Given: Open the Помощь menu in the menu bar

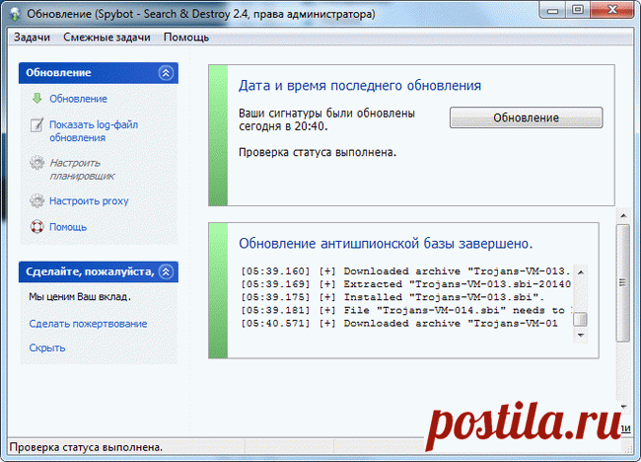Looking at the screenshot, I should tap(186, 38).
